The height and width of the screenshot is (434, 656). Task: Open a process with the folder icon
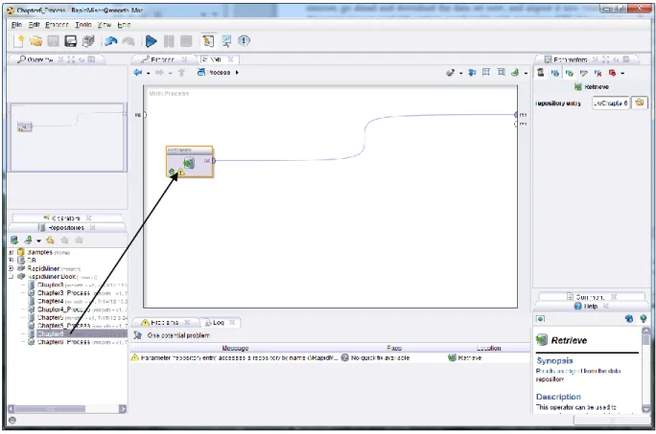pos(36,41)
